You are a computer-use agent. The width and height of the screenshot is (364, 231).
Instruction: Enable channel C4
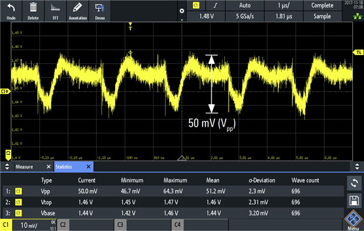[x=177, y=225]
